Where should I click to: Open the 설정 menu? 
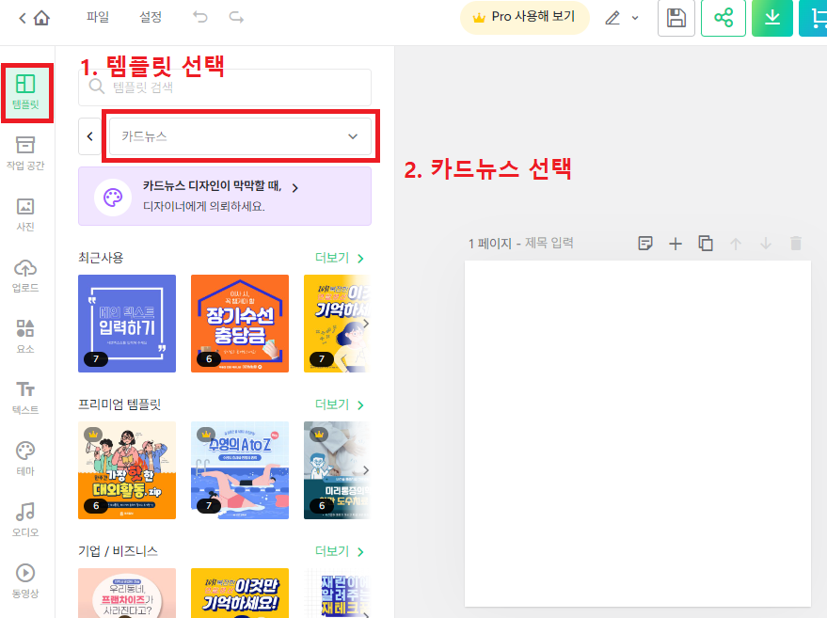(x=151, y=17)
